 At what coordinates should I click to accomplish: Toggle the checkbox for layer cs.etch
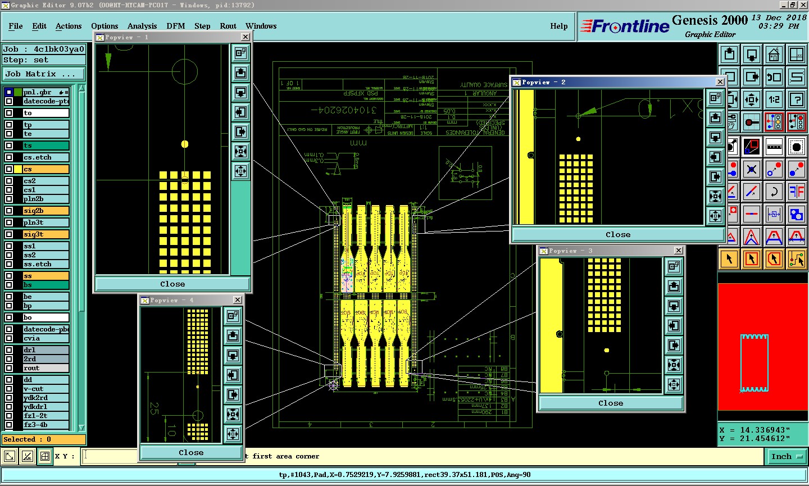coord(9,157)
